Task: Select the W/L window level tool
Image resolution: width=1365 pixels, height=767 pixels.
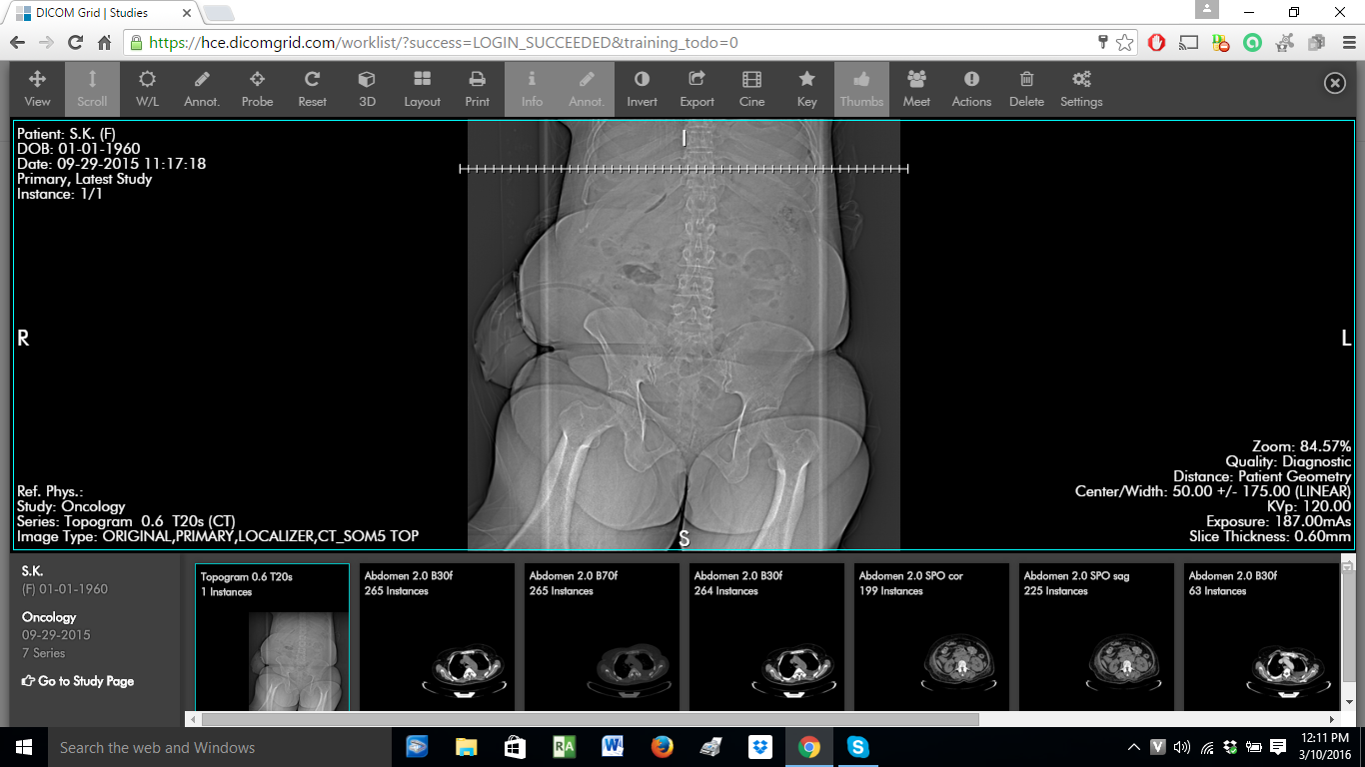Action: click(147, 89)
